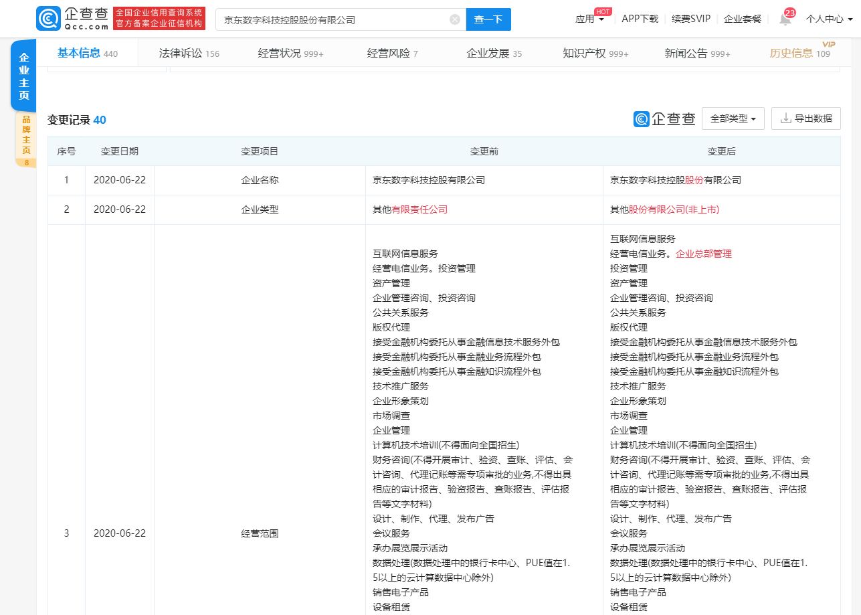Select the 品牌主页 side tab
The height and width of the screenshot is (615, 861).
click(x=26, y=139)
